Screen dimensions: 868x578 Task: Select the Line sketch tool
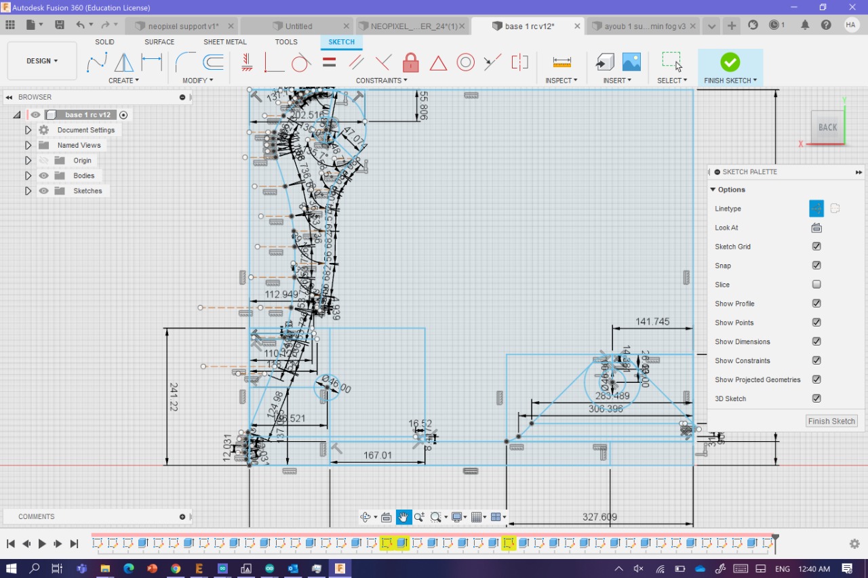point(97,63)
